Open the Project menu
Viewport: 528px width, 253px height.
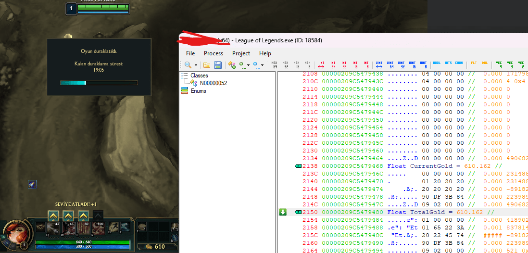pos(241,53)
